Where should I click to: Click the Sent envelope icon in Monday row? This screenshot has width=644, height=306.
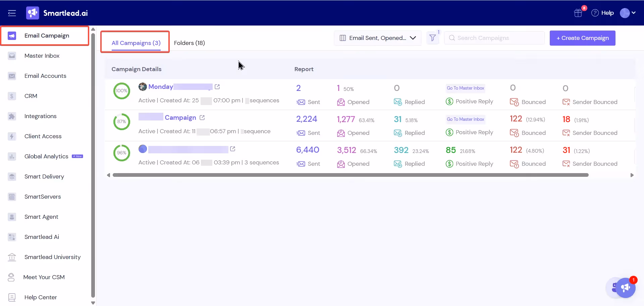[x=301, y=102]
